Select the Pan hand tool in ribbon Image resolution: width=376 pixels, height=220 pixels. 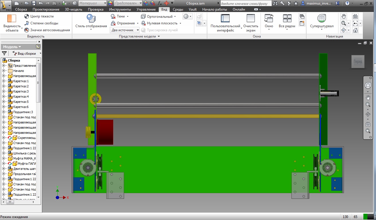tap(344, 16)
